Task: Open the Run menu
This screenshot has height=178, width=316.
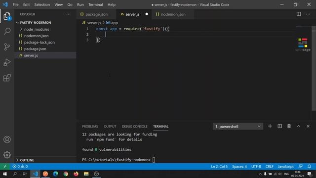Action: tap(80, 4)
